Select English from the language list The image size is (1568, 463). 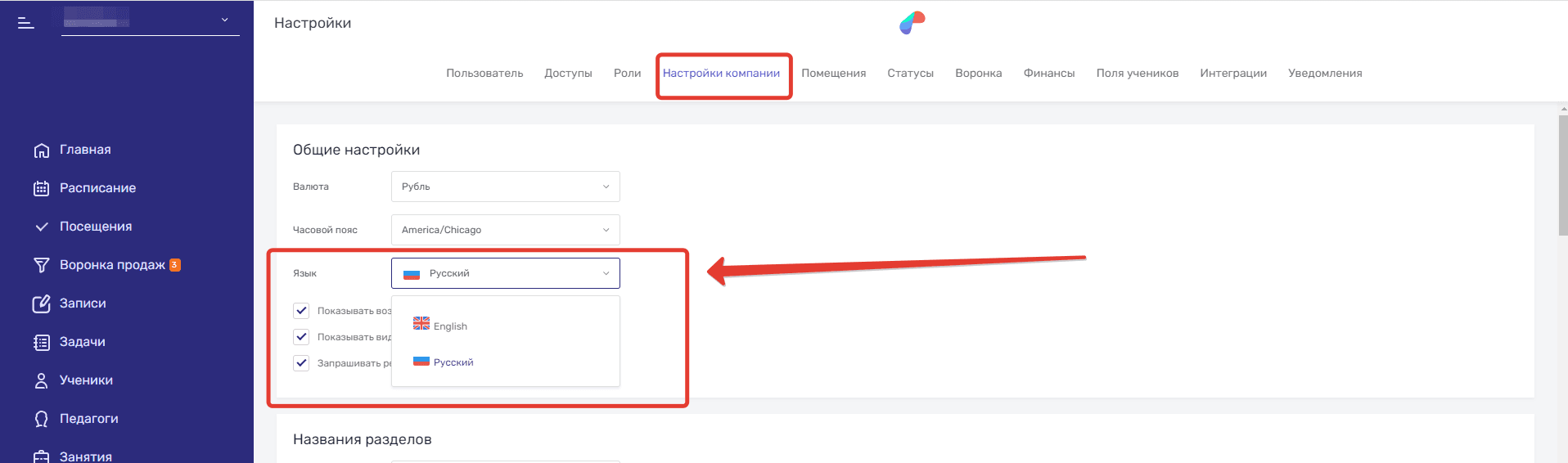coord(449,326)
